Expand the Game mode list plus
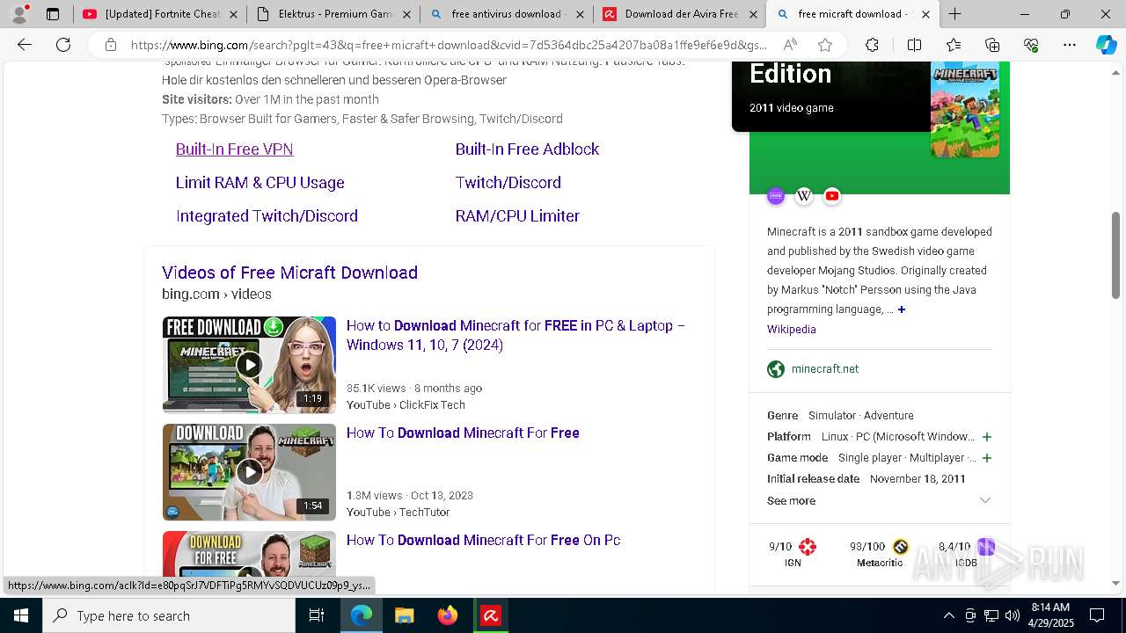This screenshot has width=1126, height=633. [x=987, y=458]
